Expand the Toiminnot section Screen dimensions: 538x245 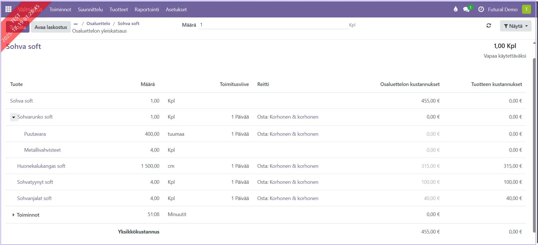13,215
